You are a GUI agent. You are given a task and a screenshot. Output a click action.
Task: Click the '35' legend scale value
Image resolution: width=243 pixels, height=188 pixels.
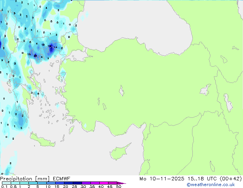click(x=92, y=186)
